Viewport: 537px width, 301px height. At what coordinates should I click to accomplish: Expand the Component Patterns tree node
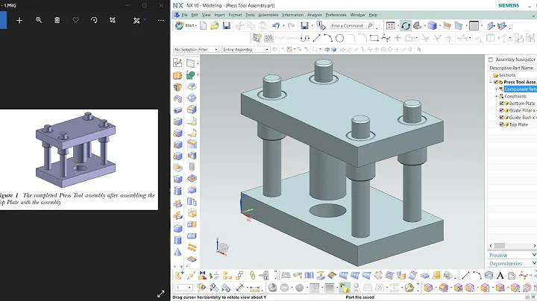pos(496,89)
